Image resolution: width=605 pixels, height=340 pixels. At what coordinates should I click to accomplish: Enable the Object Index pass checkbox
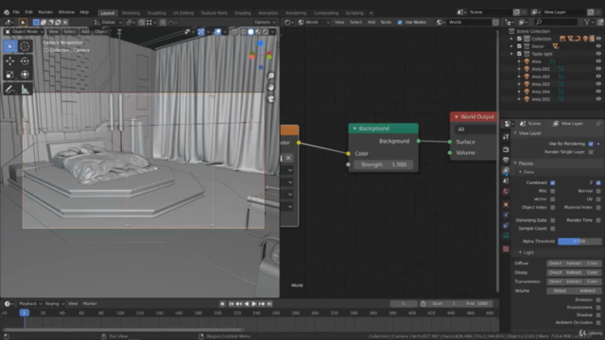click(x=552, y=208)
